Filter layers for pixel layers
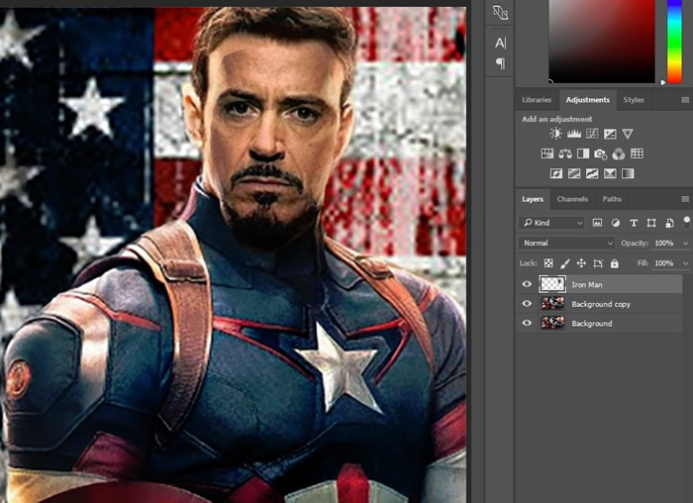693x503 pixels. pos(597,223)
